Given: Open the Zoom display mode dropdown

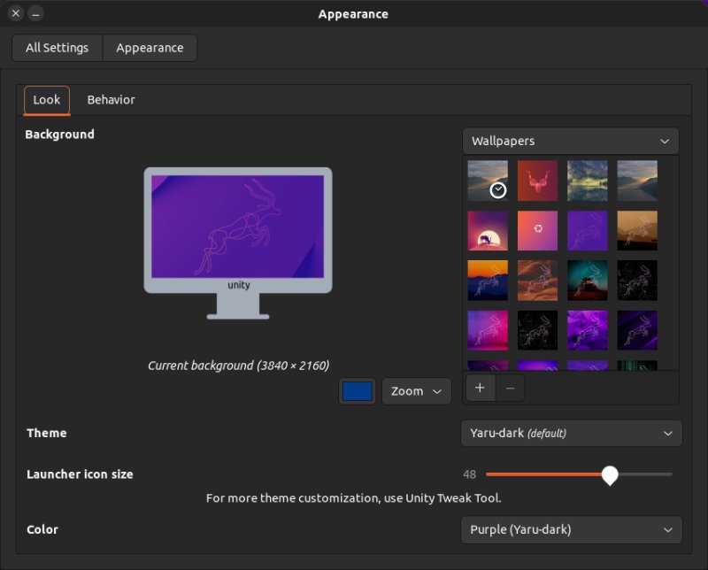Looking at the screenshot, I should coord(416,390).
